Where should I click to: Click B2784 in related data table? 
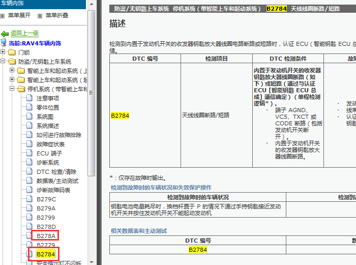[198, 250]
